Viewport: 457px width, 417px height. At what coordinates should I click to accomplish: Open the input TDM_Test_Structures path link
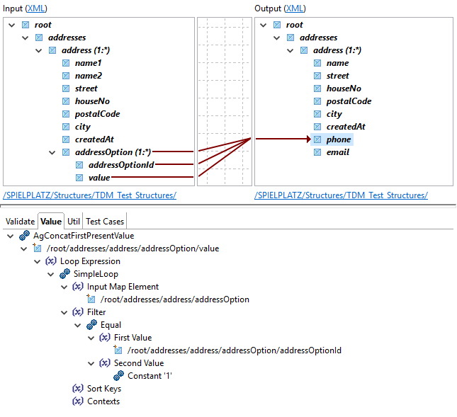pyautogui.click(x=89, y=195)
